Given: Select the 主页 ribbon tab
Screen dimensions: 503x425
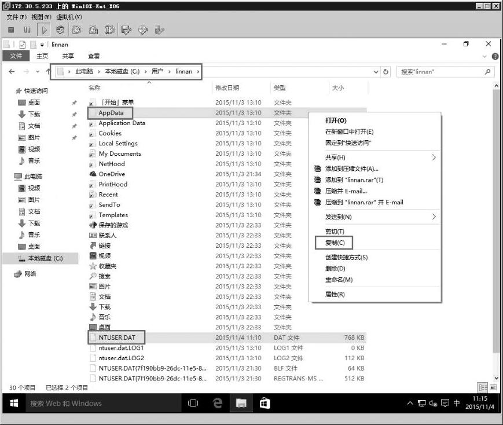Looking at the screenshot, I should (x=42, y=56).
